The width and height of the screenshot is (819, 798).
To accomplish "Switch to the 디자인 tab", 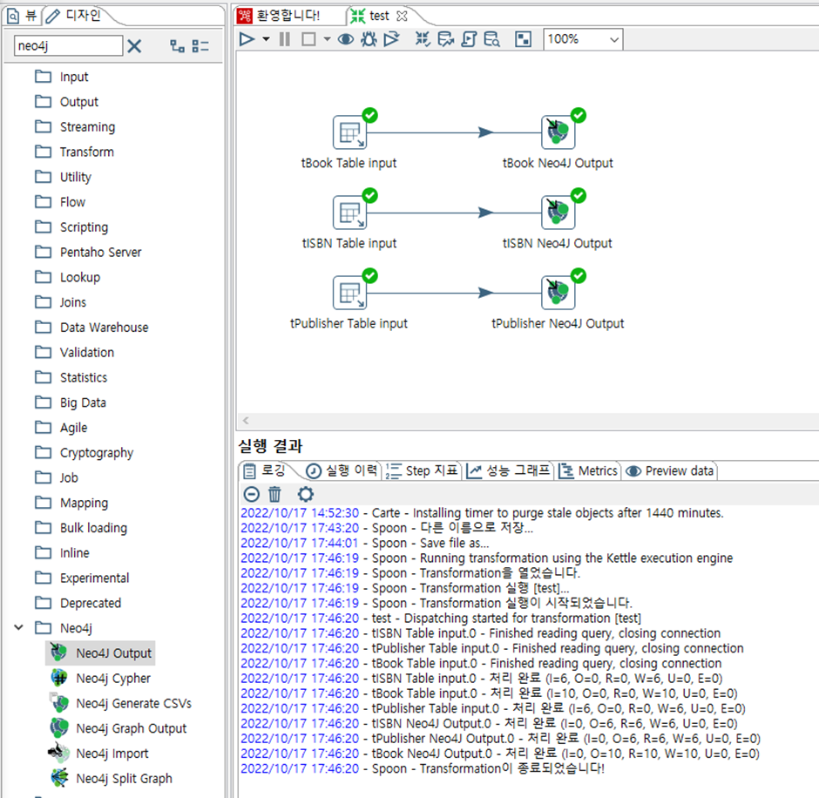I will tap(74, 16).
